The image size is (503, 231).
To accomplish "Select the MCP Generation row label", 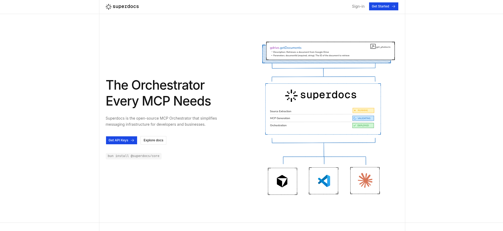I will (x=280, y=118).
